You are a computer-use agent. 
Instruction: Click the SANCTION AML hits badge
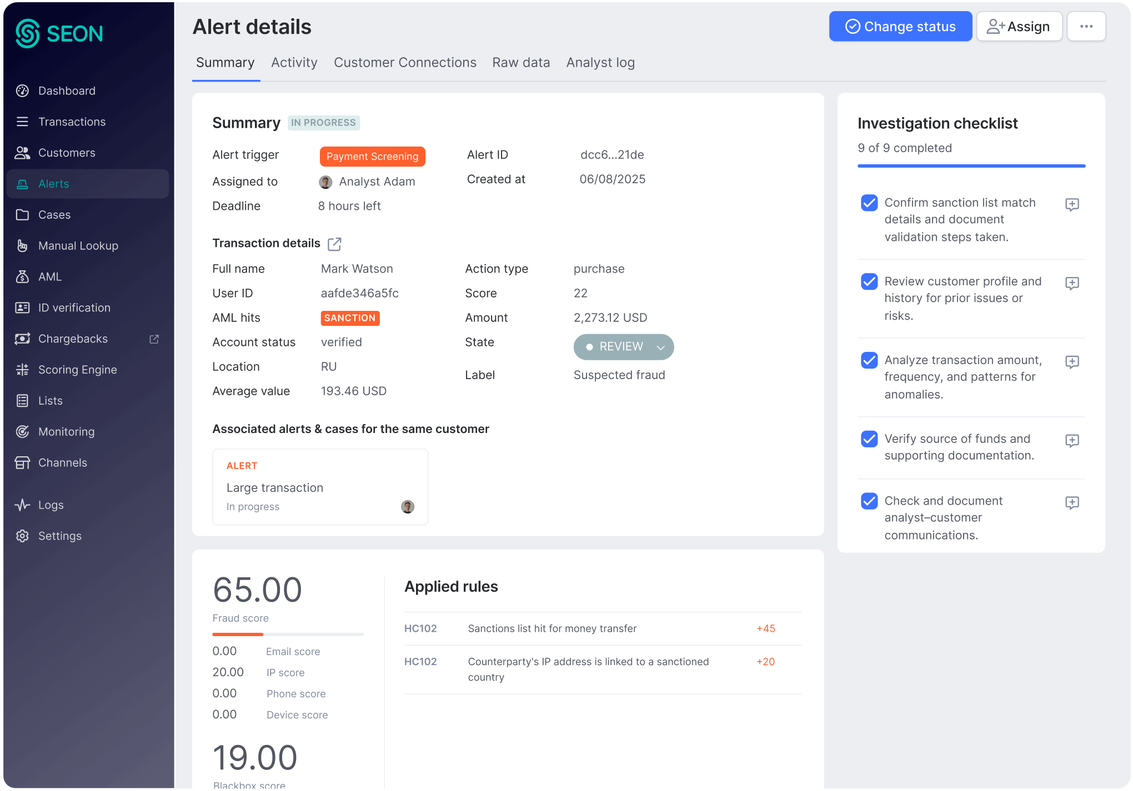tap(350, 318)
